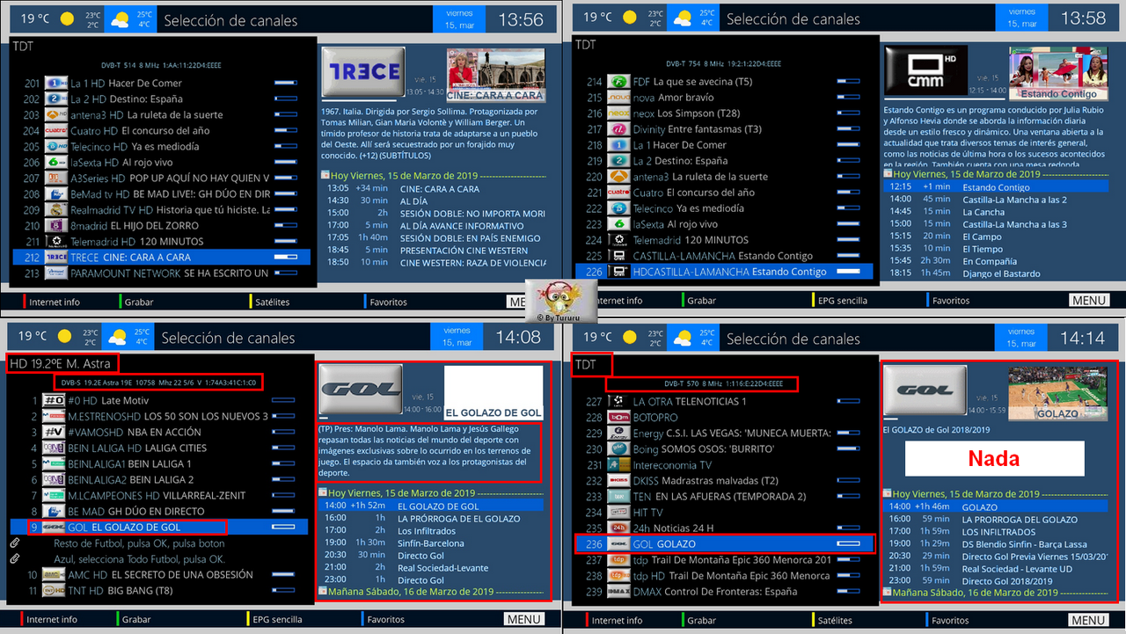Click the paperclip icon beside 'Resto de Futbol'
The height and width of the screenshot is (634, 1126).
(x=16, y=543)
